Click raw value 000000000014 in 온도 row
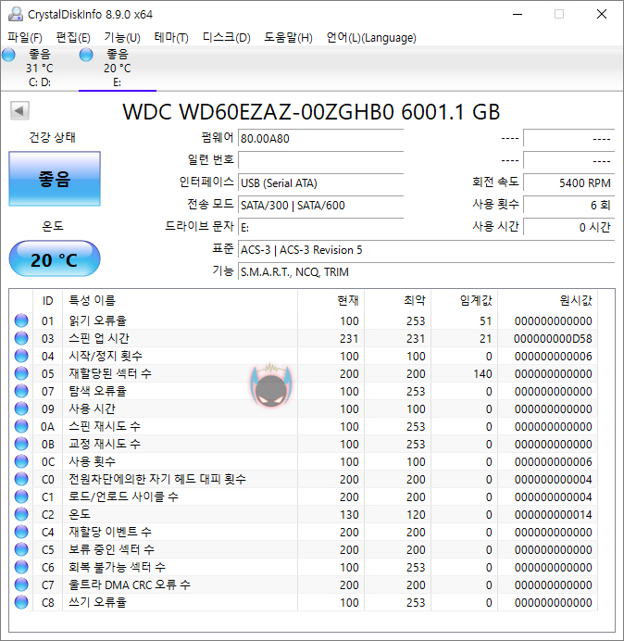Viewport: 624px width, 641px height. (x=553, y=514)
